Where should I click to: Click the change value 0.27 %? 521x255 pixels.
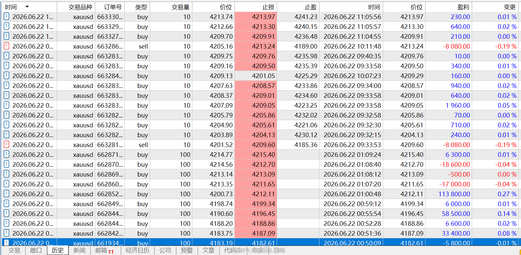click(507, 194)
